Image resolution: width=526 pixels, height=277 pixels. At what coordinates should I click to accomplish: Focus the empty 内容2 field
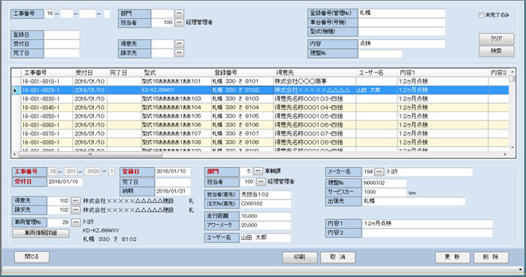[428, 233]
